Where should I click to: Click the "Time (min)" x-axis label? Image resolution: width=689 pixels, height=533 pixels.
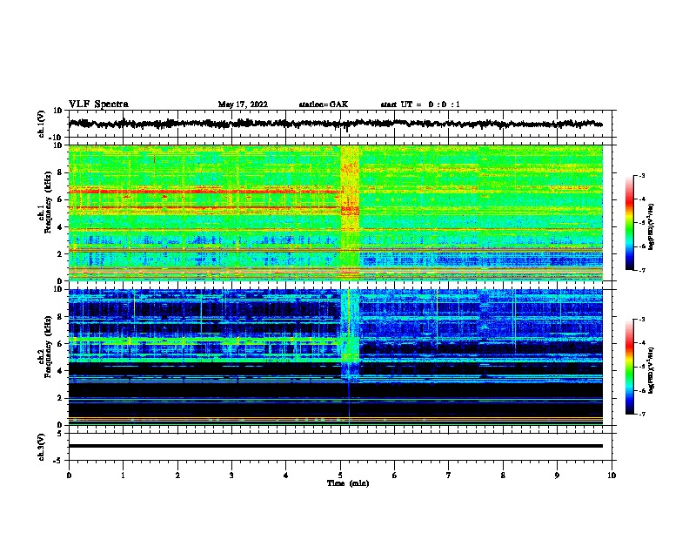348,483
